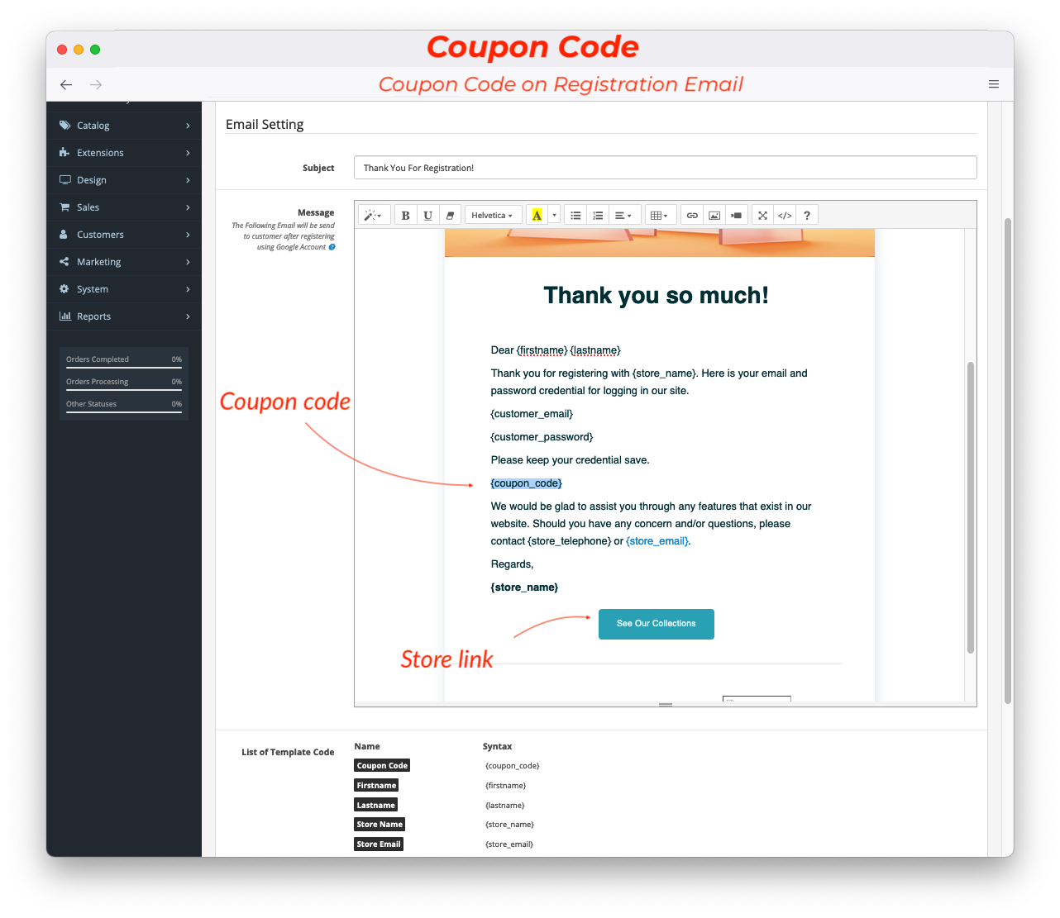This screenshot has height=918, width=1060.
Task: Click the Reports chart icon
Action: coord(64,316)
